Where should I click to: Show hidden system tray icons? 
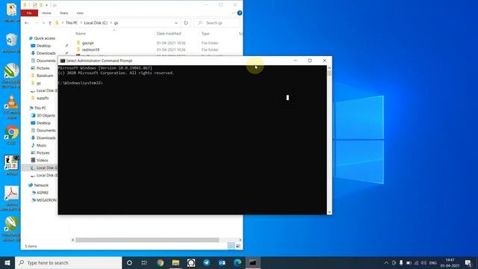(x=386, y=263)
